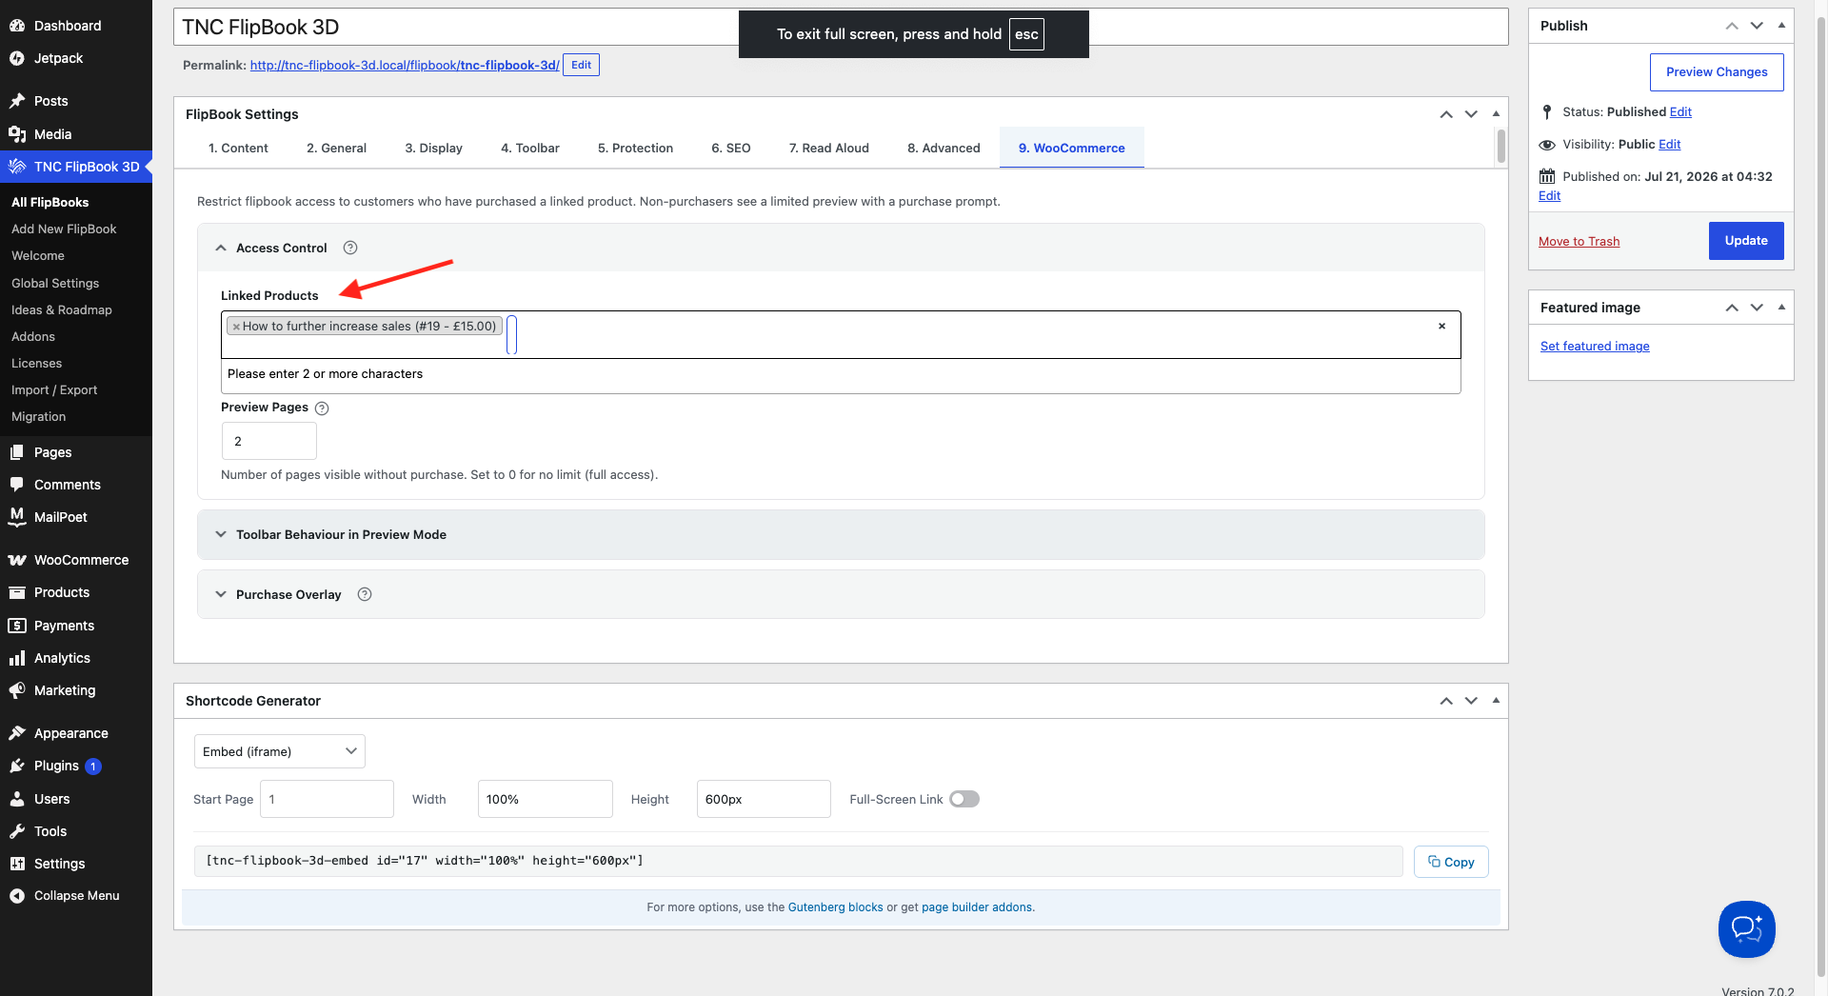Click the Analytics bar chart icon
1828x996 pixels.
pos(17,658)
